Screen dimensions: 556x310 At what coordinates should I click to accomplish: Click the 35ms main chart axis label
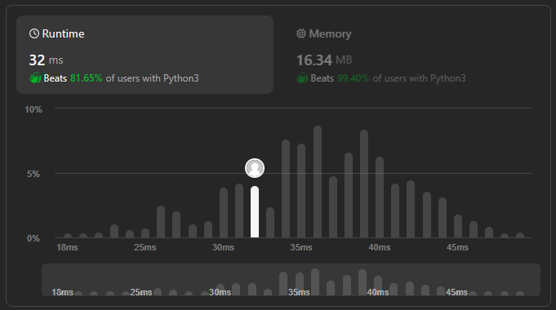click(301, 247)
